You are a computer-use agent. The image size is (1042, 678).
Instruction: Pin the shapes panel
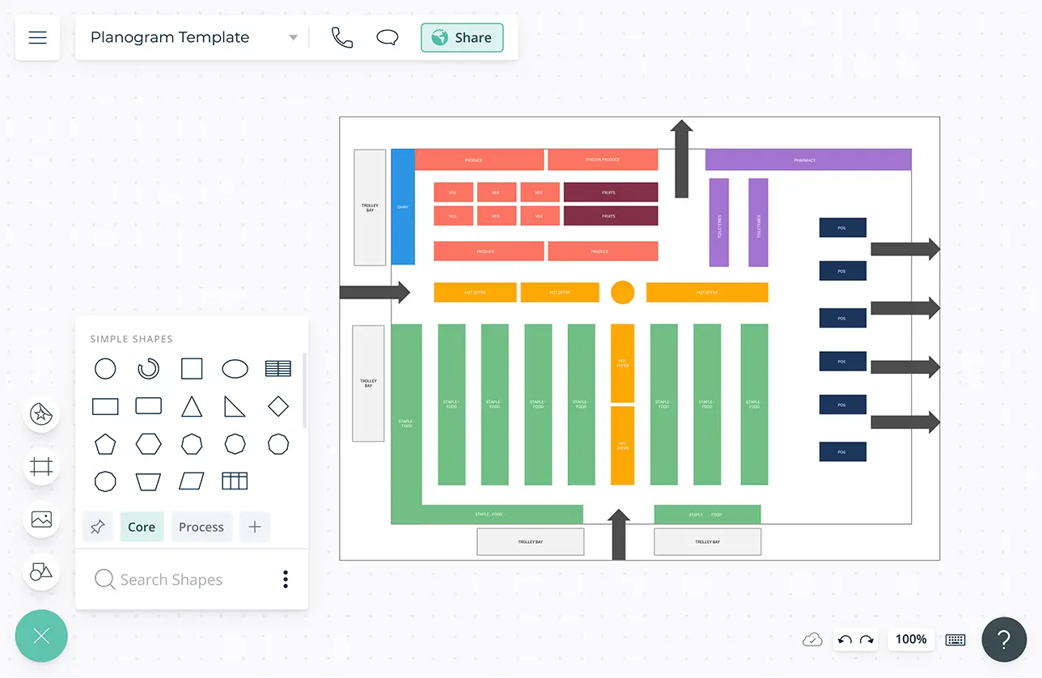(98, 527)
